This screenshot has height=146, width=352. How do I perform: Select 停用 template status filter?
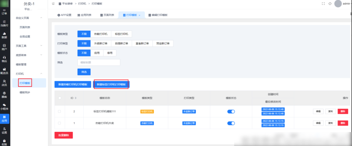[x=110, y=53]
